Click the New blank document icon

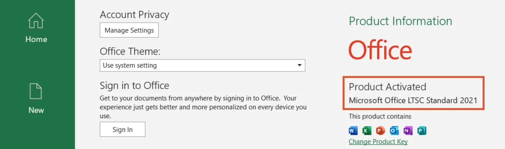tap(36, 91)
